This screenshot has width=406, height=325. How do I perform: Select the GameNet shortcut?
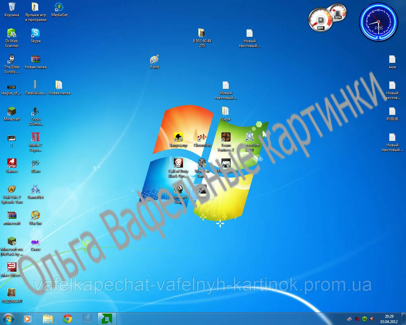pyautogui.click(x=36, y=192)
